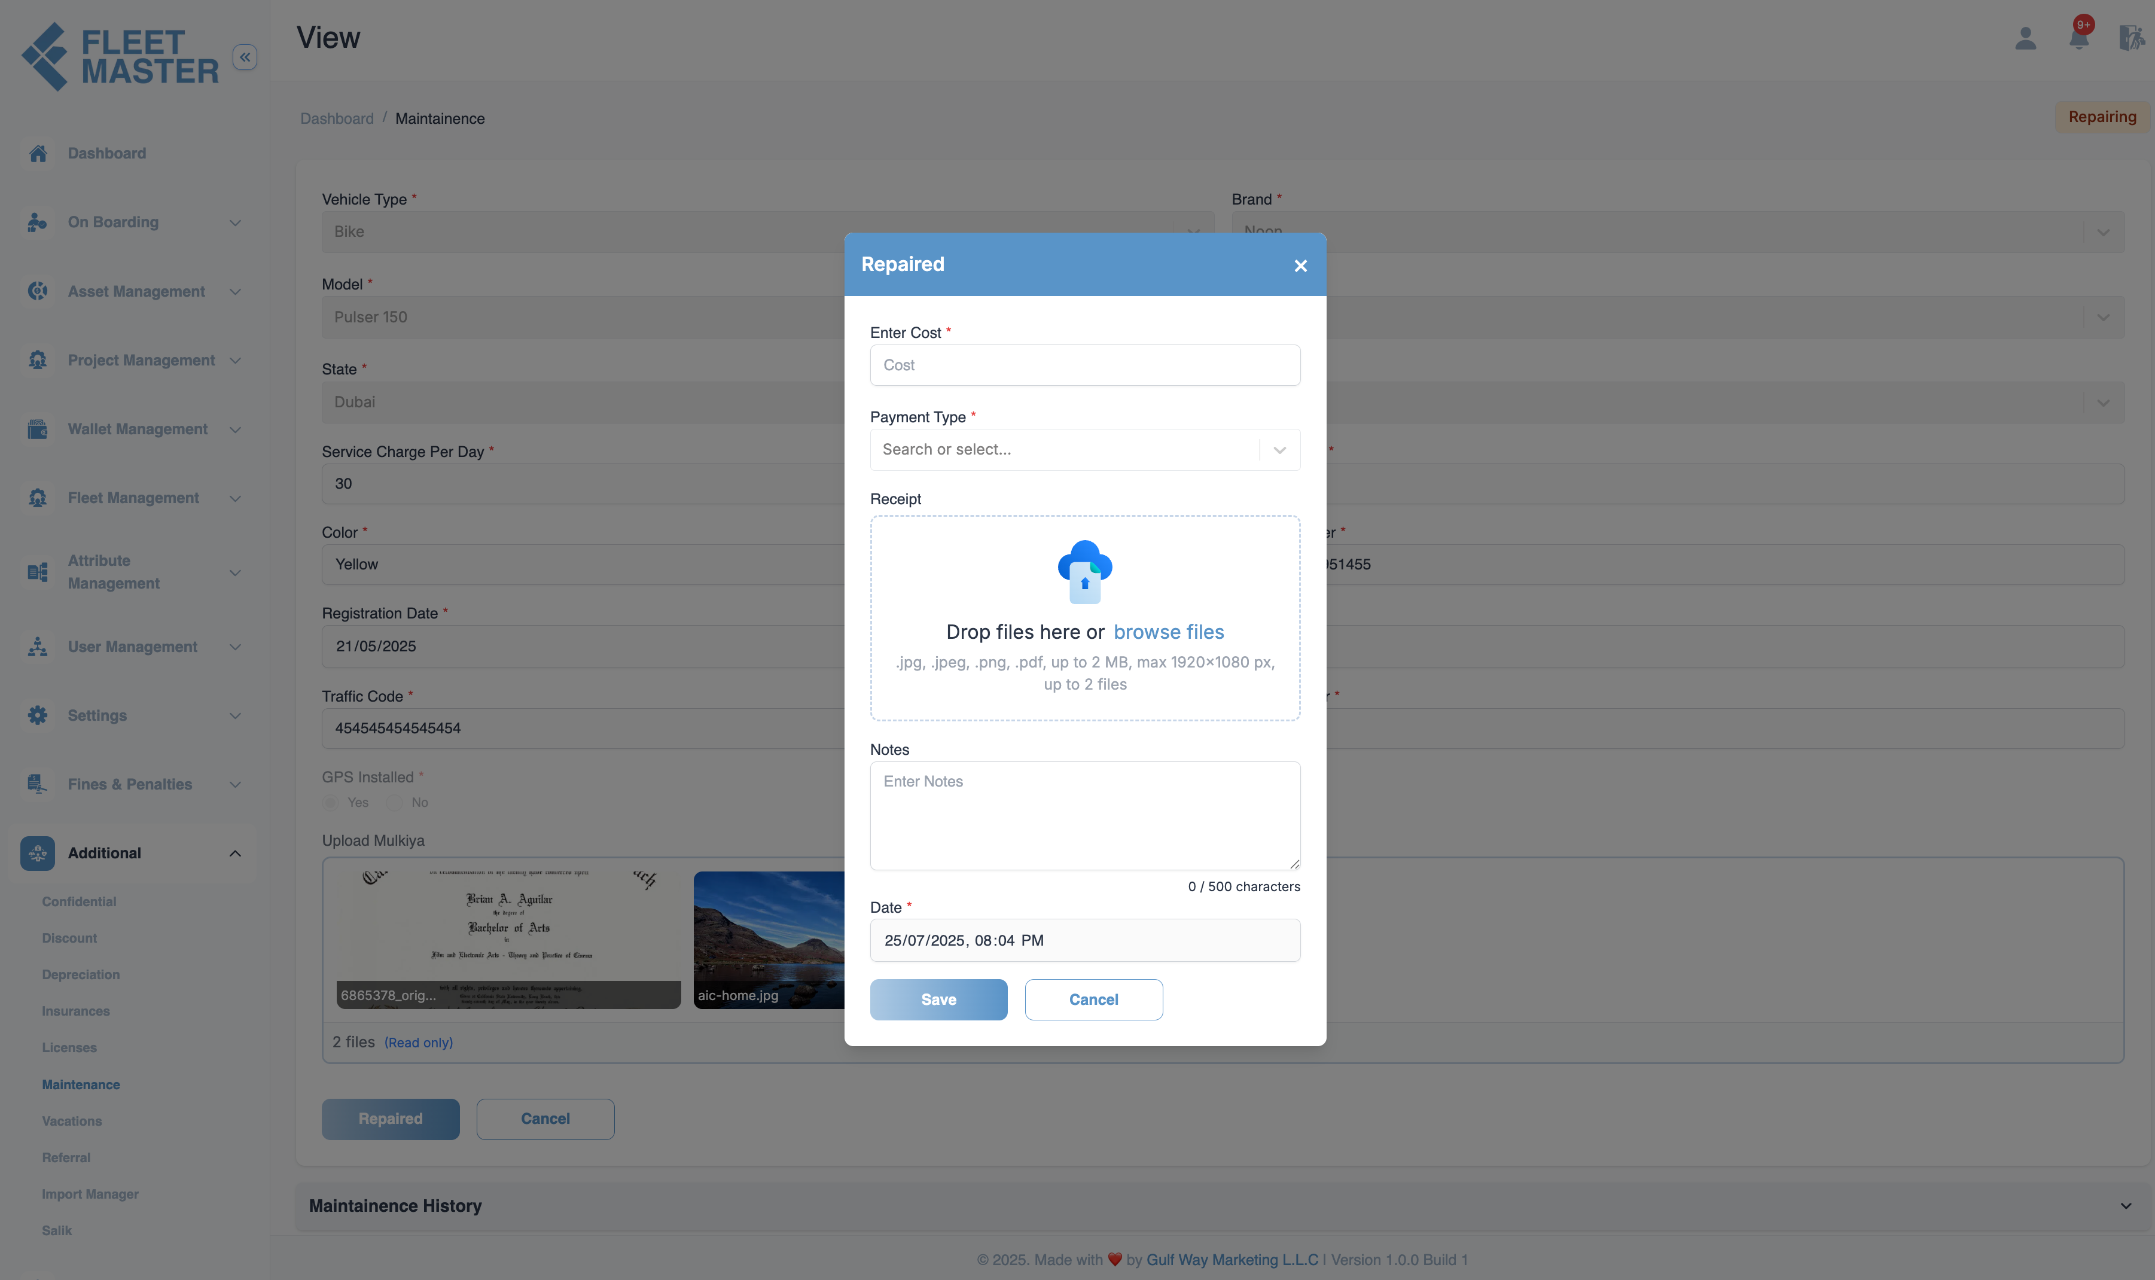This screenshot has height=1280, width=2155.
Task: Click the Repaired button on the form
Action: [391, 1120]
